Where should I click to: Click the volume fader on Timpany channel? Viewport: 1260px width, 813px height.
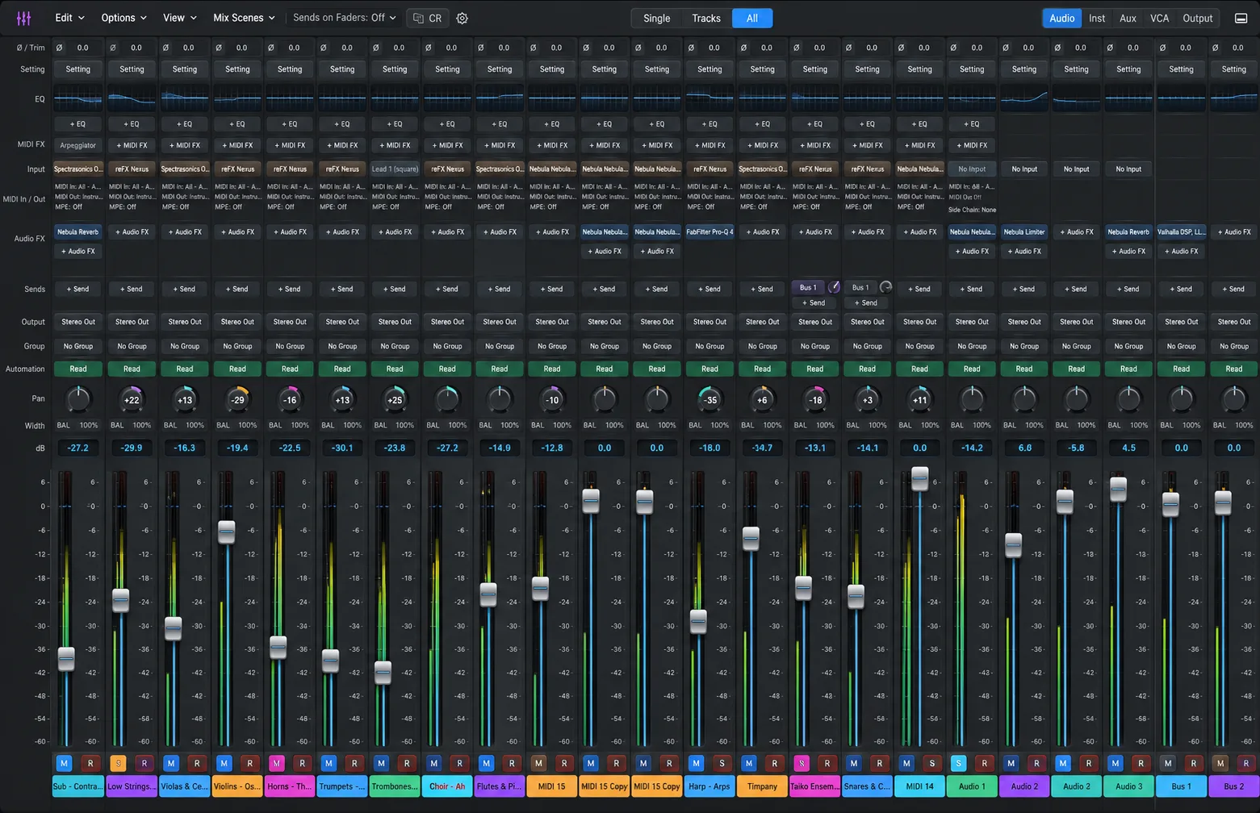click(x=751, y=538)
